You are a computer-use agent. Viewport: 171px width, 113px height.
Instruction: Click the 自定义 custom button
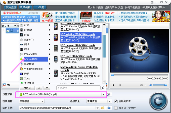pyautogui.click(x=27, y=88)
